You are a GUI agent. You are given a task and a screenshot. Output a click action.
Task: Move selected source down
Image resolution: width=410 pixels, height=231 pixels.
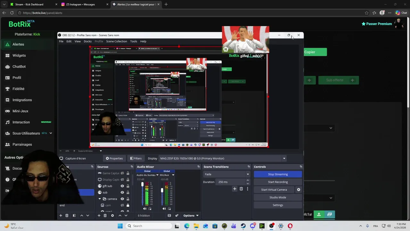[126, 216]
